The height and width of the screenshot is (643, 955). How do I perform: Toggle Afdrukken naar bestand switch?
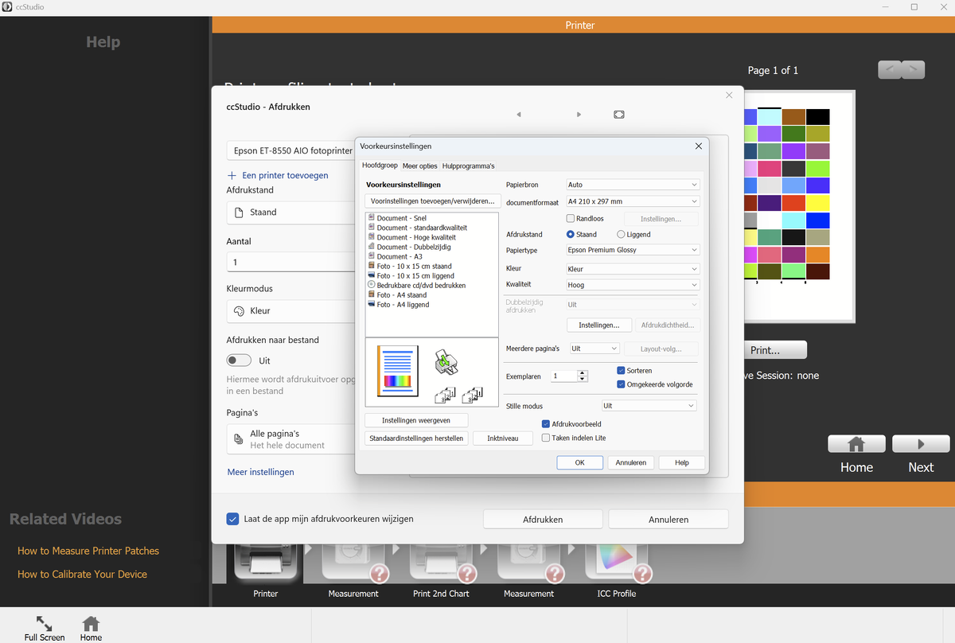click(x=239, y=360)
